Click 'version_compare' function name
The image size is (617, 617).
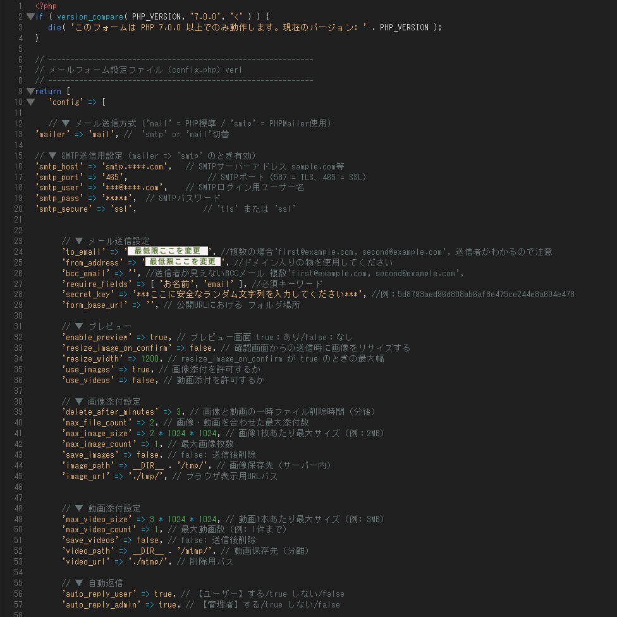click(90, 16)
